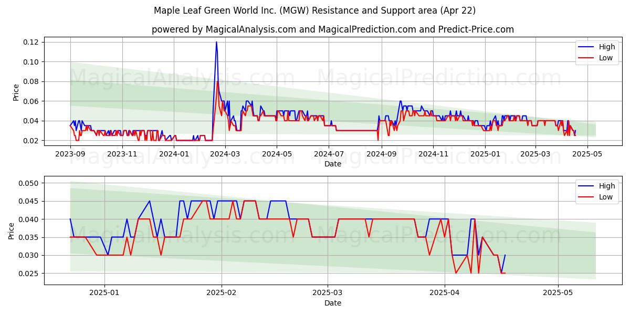The height and width of the screenshot is (315, 630).
Task: Click the 2024-09 date tick label
Action: (x=381, y=154)
